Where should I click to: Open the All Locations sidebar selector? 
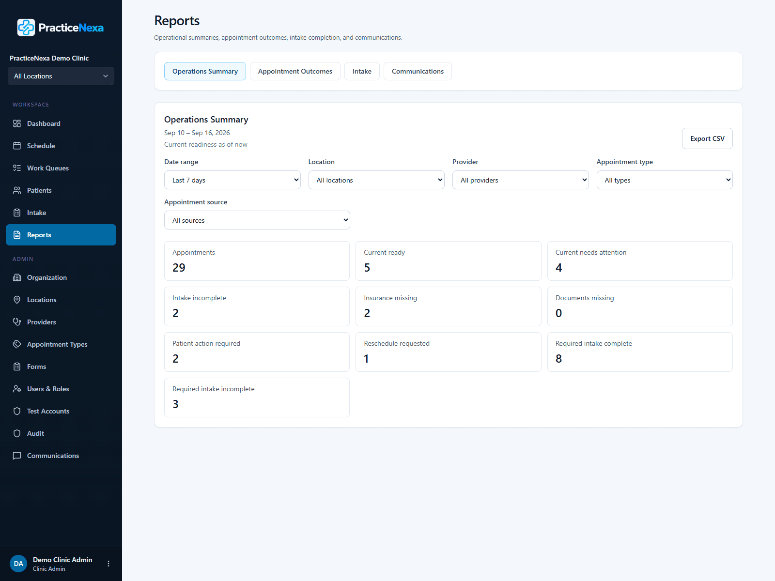pyautogui.click(x=61, y=76)
